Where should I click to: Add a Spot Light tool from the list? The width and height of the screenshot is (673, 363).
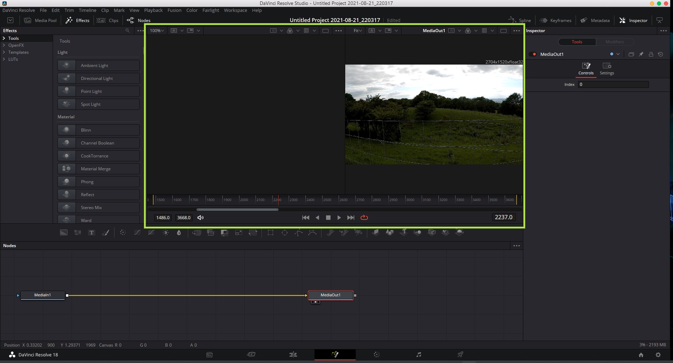click(x=98, y=104)
